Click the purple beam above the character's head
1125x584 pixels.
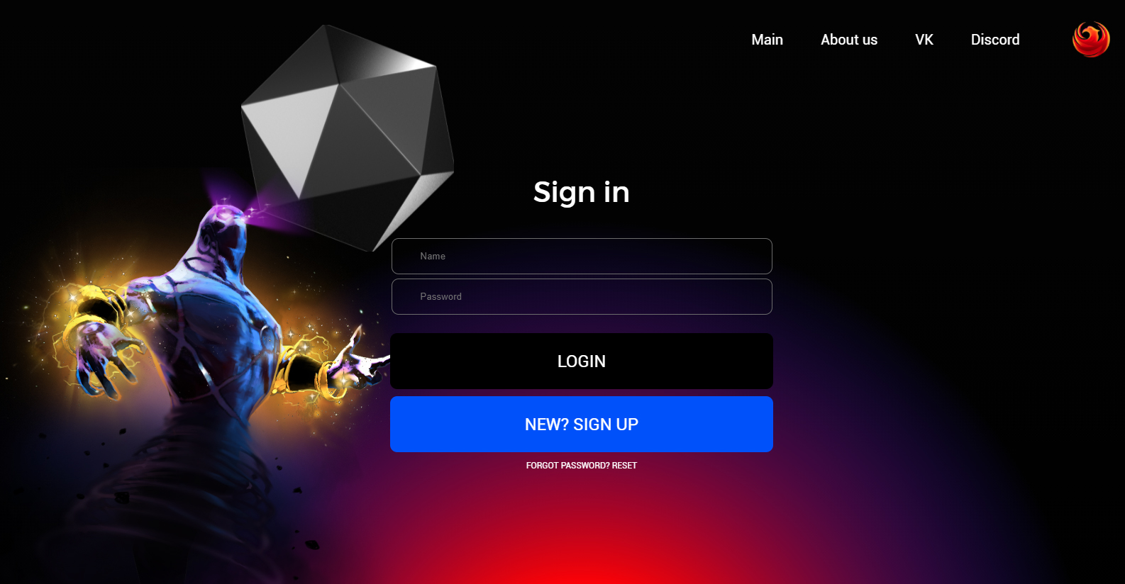241,198
